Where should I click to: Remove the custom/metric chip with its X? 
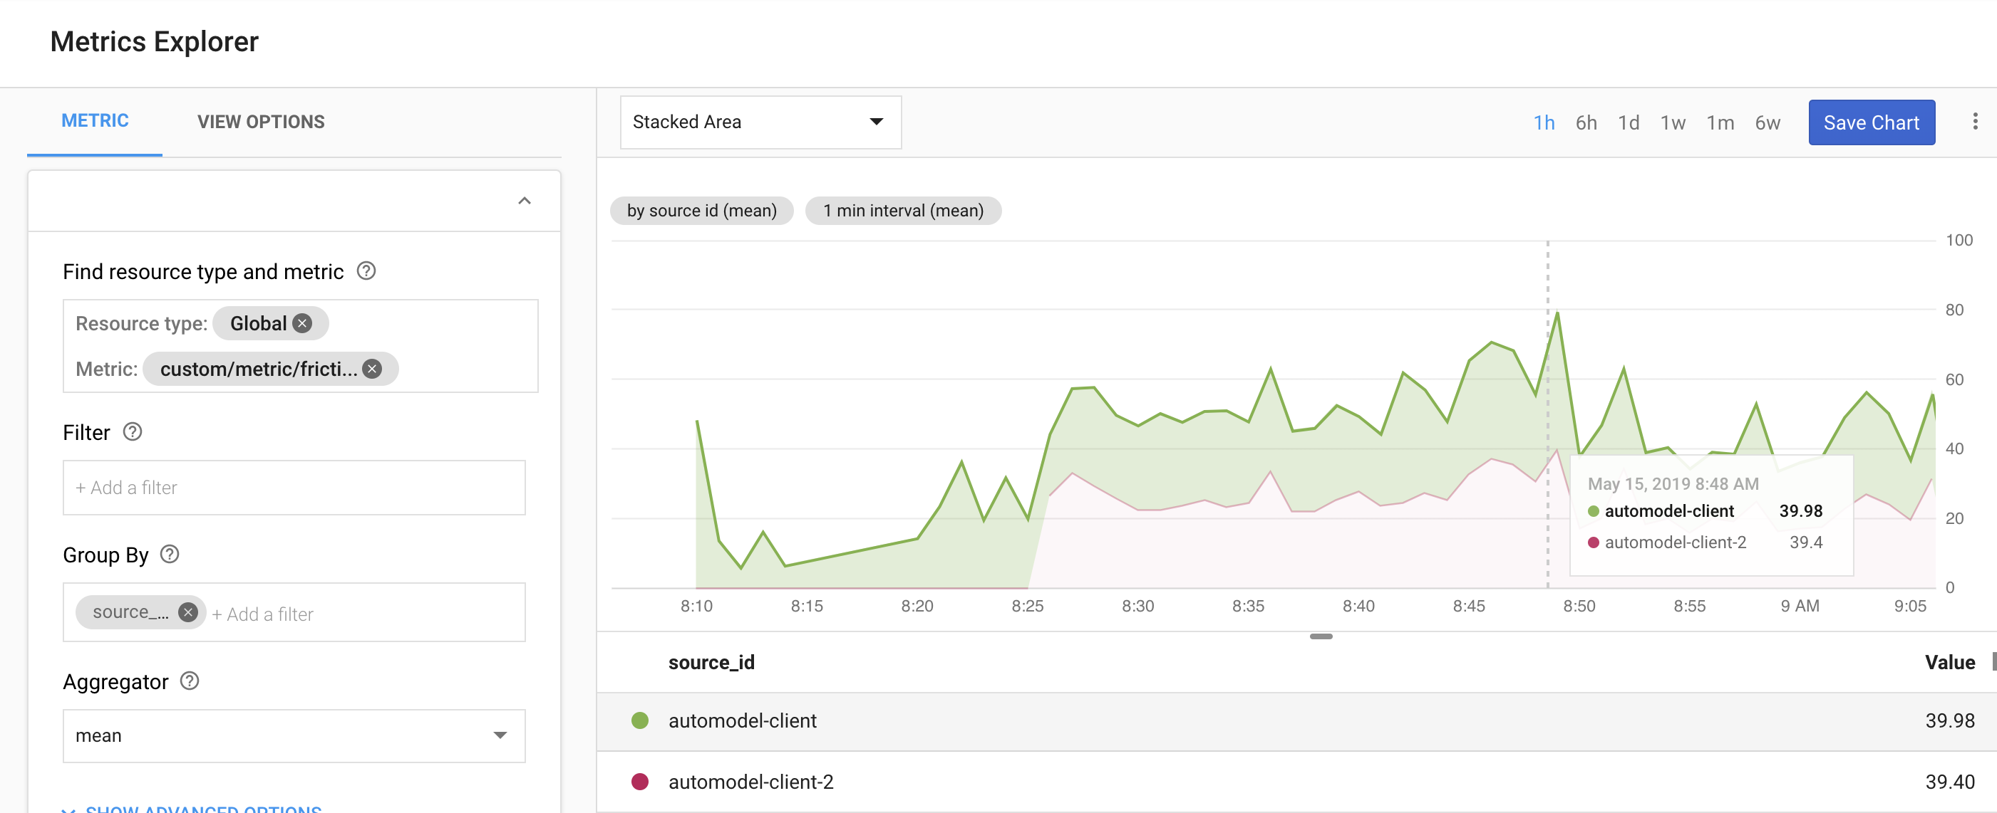click(372, 369)
